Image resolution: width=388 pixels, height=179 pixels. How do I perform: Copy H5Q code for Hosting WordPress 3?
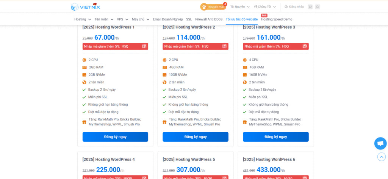(x=305, y=46)
